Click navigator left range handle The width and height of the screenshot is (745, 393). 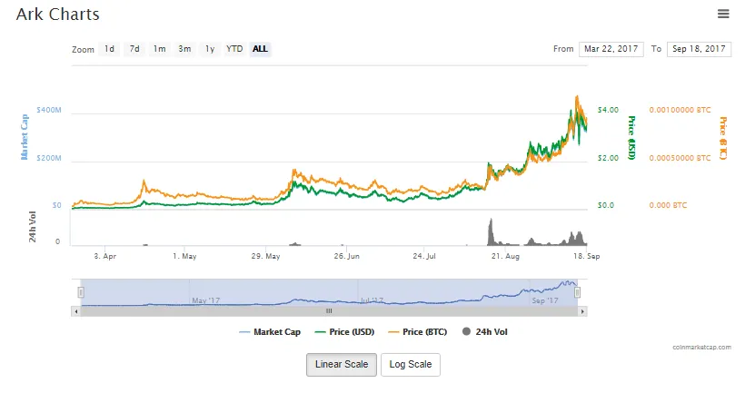81,292
